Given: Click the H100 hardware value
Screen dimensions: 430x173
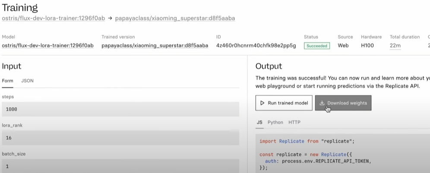Looking at the screenshot, I should pyautogui.click(x=368, y=46).
